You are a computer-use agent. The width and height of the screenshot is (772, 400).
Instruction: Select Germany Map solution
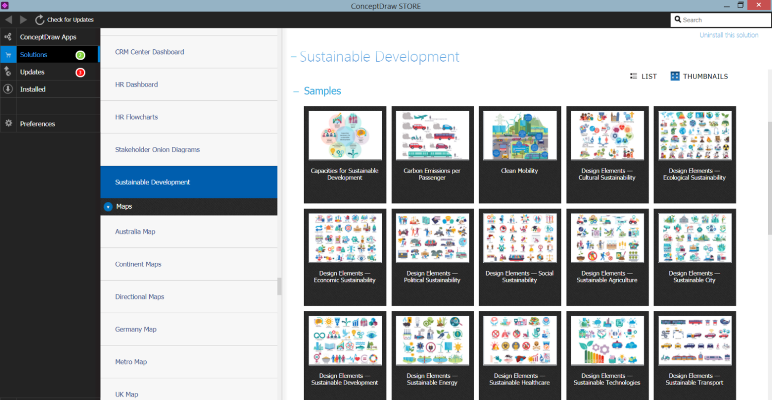pos(189,329)
